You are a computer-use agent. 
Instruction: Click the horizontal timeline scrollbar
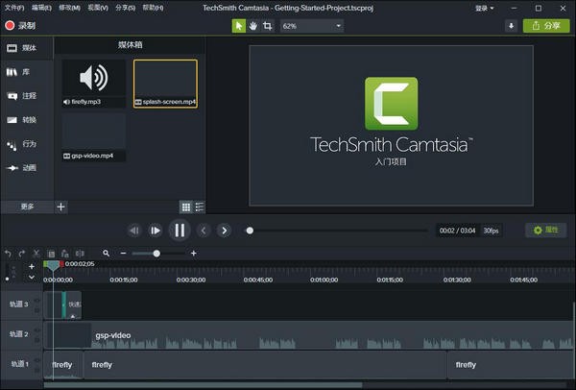click(x=203, y=385)
